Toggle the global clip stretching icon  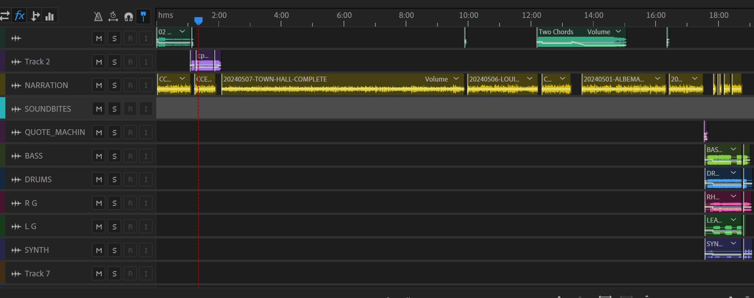coord(113,16)
